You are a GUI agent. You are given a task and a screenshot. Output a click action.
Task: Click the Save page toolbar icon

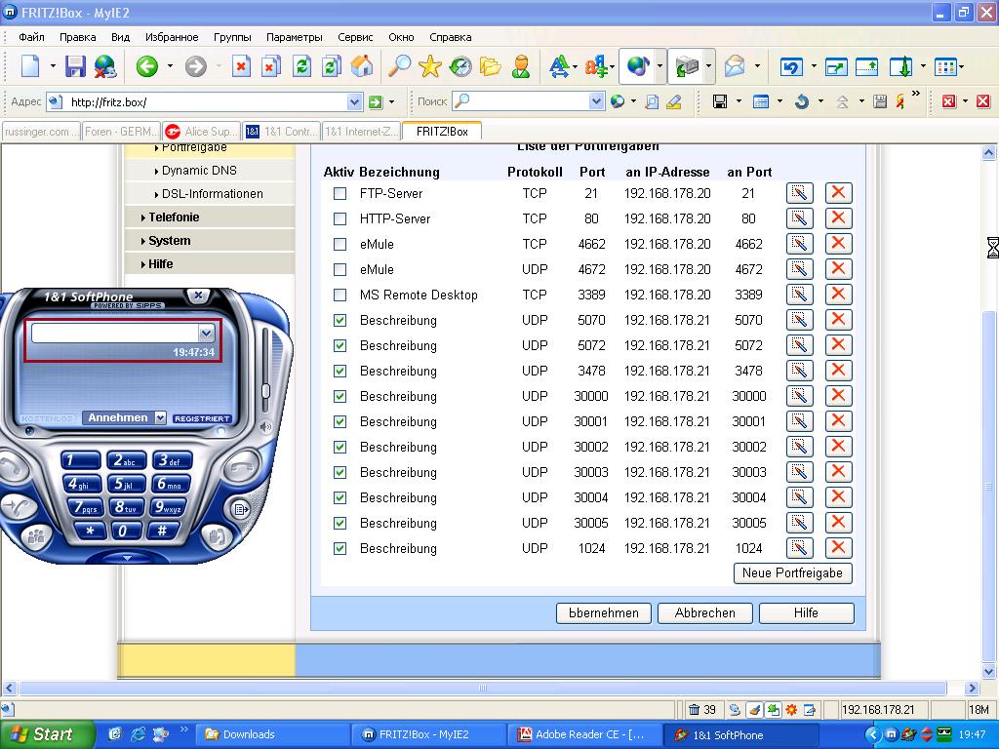click(x=75, y=65)
